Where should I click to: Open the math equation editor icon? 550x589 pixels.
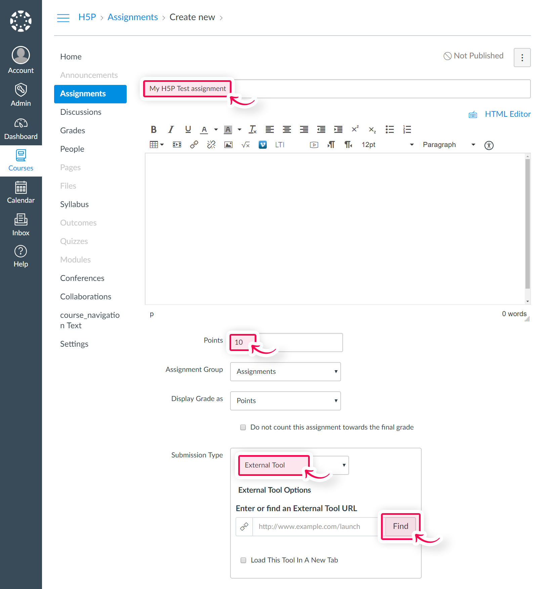tap(246, 145)
